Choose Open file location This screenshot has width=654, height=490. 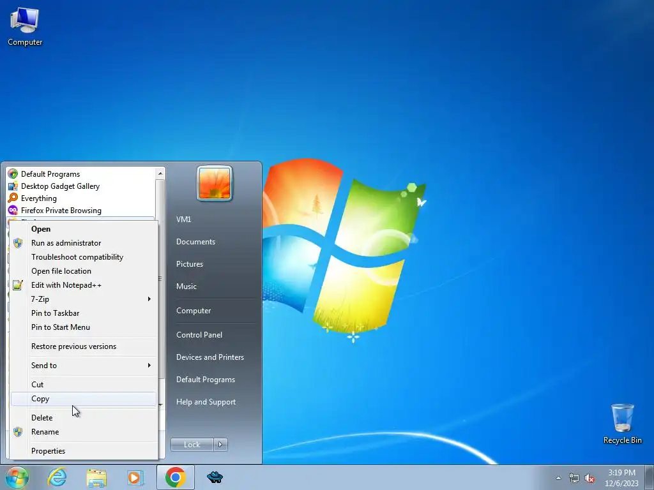(84, 271)
